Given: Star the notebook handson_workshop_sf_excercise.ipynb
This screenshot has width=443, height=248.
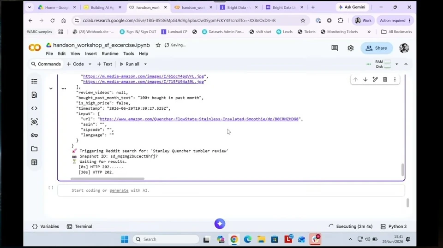Looking at the screenshot, I should point(158,45).
